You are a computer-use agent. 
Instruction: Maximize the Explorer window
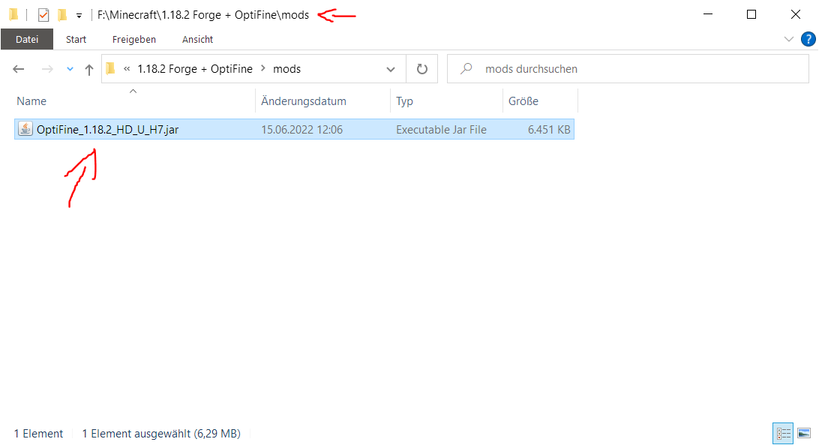tap(751, 14)
